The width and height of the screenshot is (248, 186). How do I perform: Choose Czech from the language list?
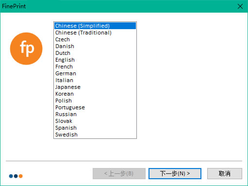pyautogui.click(x=95, y=39)
